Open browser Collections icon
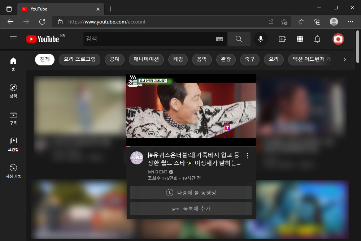 pos(317,22)
